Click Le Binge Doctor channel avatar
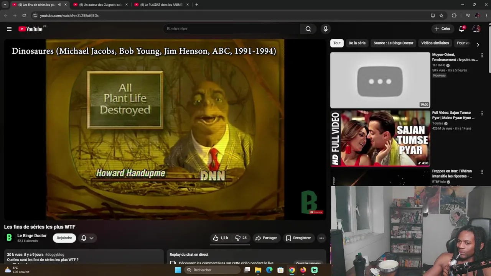The width and height of the screenshot is (491, 276). click(x=9, y=238)
